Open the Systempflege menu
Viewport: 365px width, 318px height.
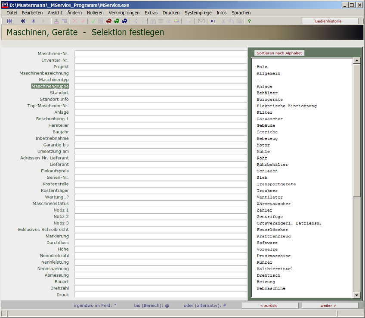pos(198,13)
